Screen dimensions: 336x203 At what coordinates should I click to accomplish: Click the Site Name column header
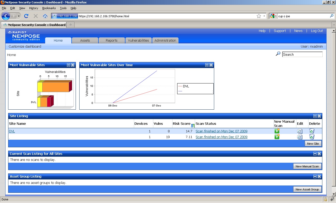17,123
